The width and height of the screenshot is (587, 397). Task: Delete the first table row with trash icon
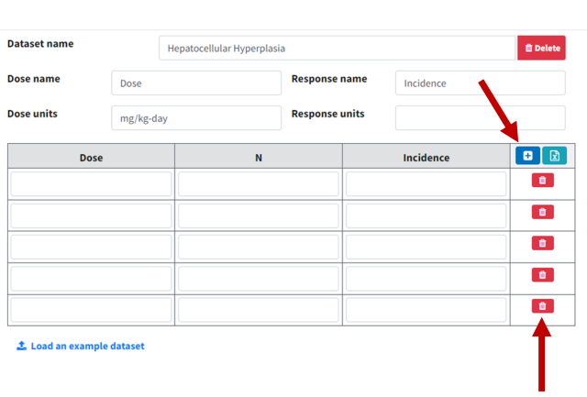[542, 181]
